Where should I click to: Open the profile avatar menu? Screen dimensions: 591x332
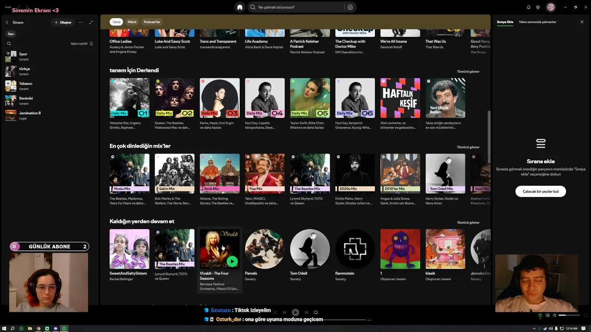coord(550,7)
